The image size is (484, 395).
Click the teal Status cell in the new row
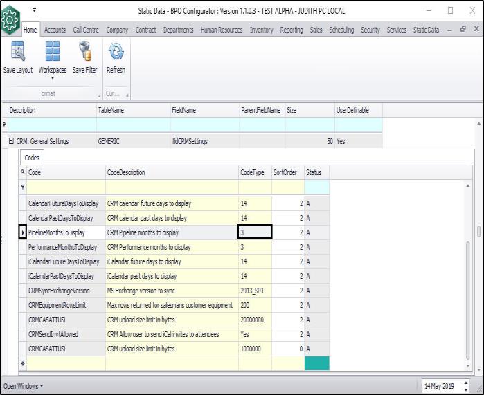tap(316, 362)
